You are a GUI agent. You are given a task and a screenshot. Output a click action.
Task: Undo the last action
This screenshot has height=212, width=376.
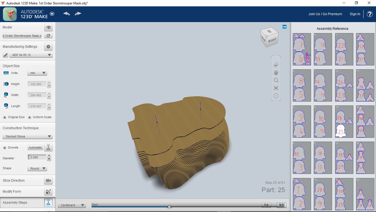[66, 14]
